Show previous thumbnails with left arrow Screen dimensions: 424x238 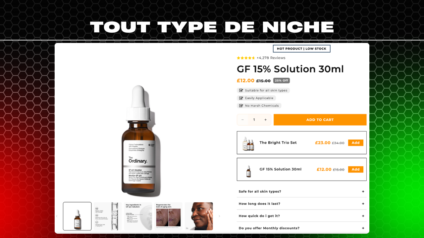[57, 216]
